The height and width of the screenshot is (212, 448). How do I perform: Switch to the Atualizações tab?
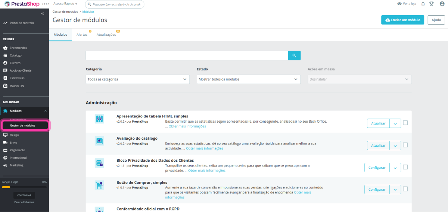tap(106, 35)
